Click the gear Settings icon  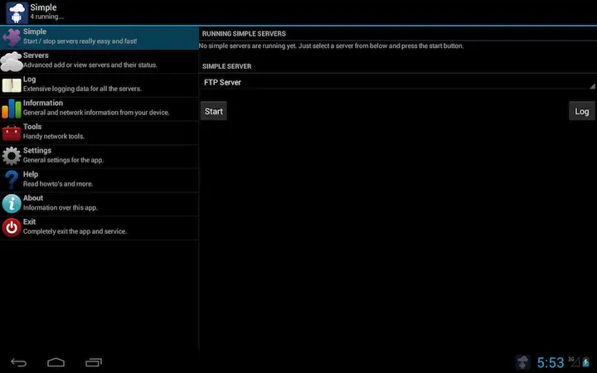[x=12, y=156]
